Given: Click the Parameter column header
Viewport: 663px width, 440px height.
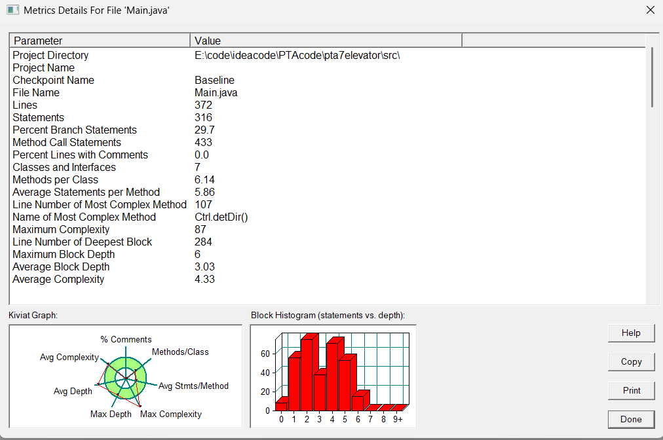Looking at the screenshot, I should [100, 41].
